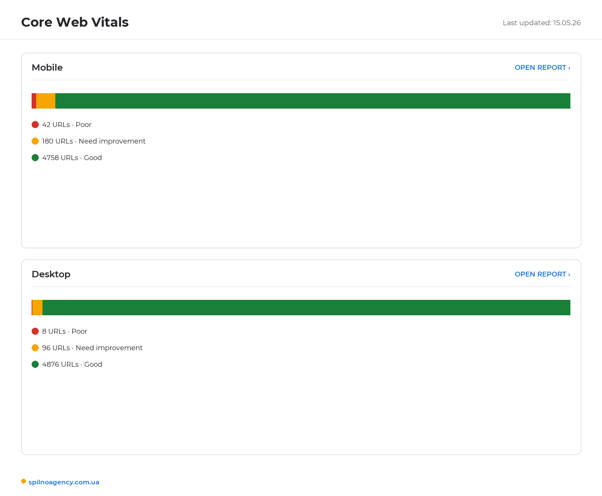The height and width of the screenshot is (496, 602).
Task: Click green Good segment in Desktop bar
Action: [x=306, y=307]
